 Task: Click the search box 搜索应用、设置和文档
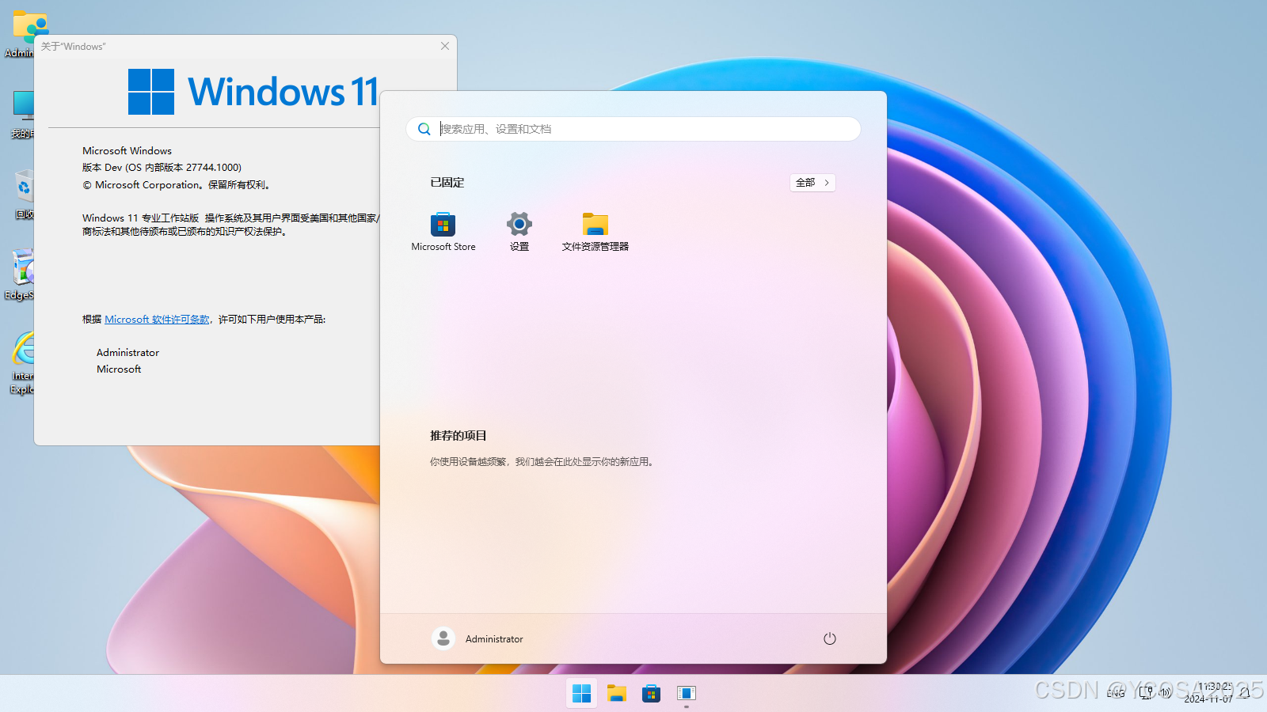point(633,129)
